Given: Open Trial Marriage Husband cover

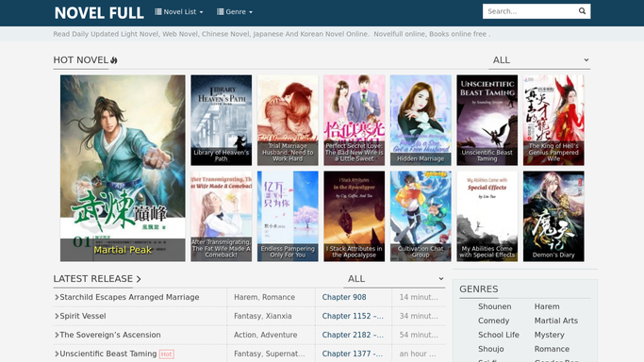Looking at the screenshot, I should (288, 120).
